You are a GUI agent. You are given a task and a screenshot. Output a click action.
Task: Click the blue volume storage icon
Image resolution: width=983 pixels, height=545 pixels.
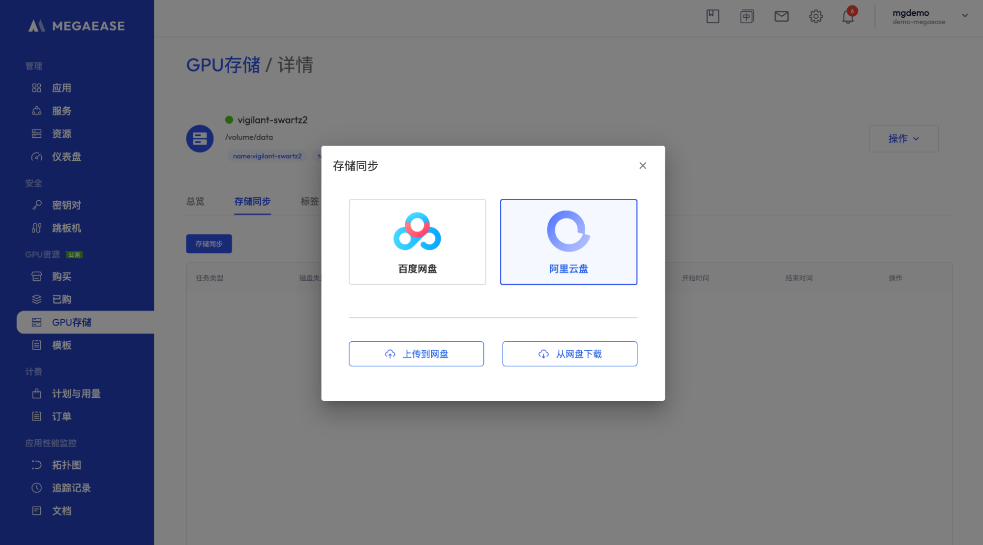coord(200,139)
